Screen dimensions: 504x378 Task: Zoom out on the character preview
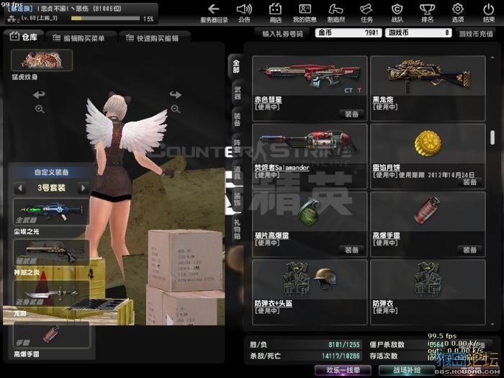pos(176,109)
